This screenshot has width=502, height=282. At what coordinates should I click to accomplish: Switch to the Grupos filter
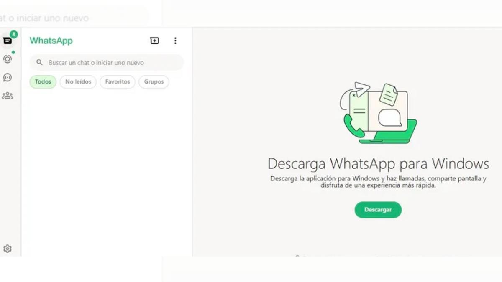point(154,82)
